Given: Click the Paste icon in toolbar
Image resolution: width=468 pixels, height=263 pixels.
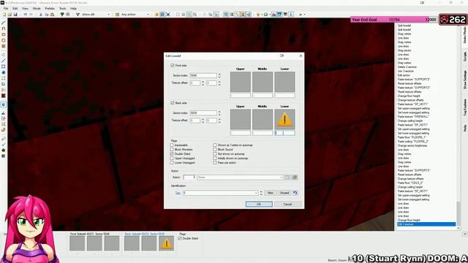Looking at the screenshot, I should [x=52, y=15].
